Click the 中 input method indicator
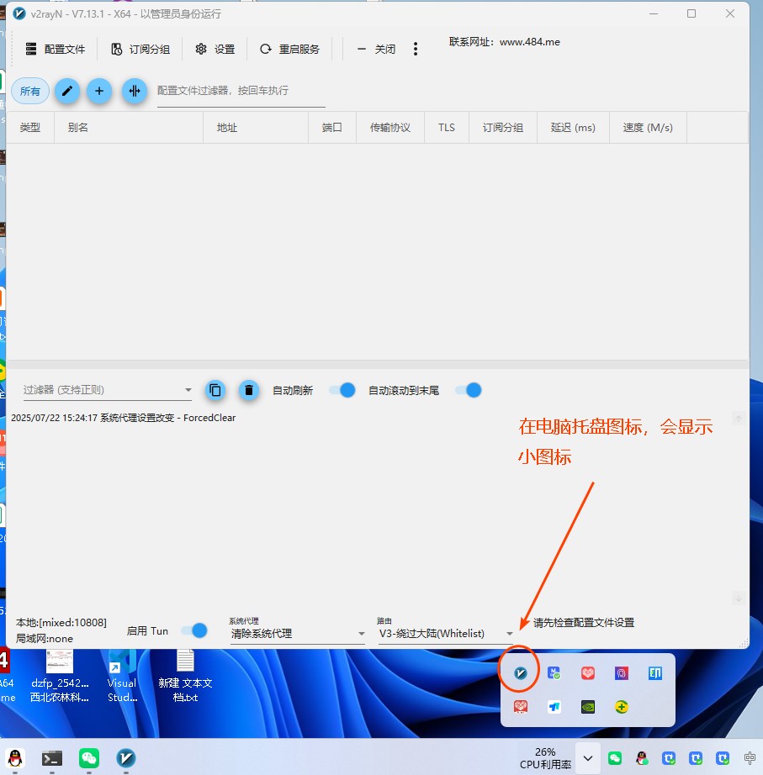This screenshot has height=775, width=763. (750, 757)
